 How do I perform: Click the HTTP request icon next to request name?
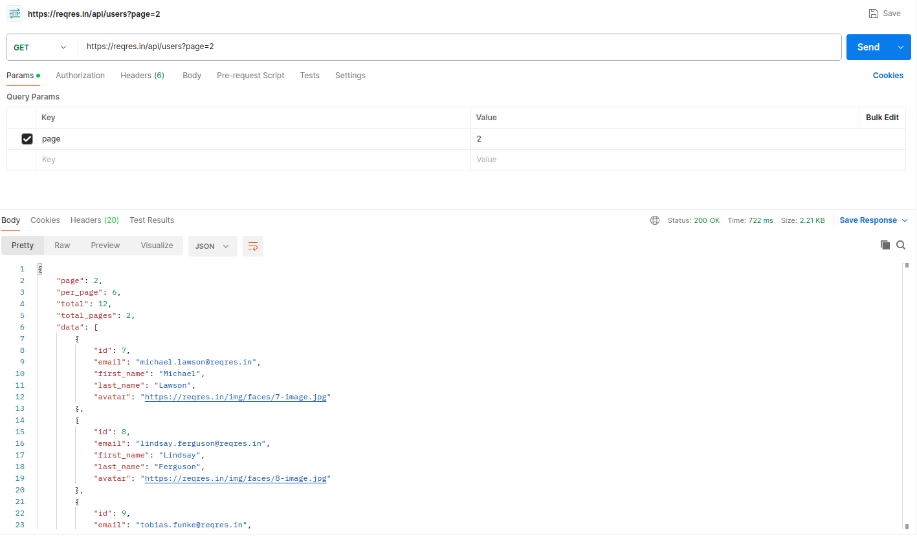tap(14, 13)
